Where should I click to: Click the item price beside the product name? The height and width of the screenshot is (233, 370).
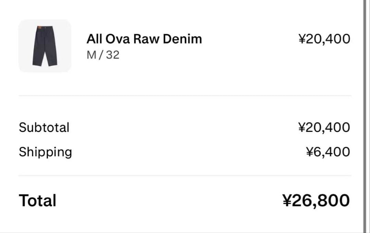coord(324,39)
